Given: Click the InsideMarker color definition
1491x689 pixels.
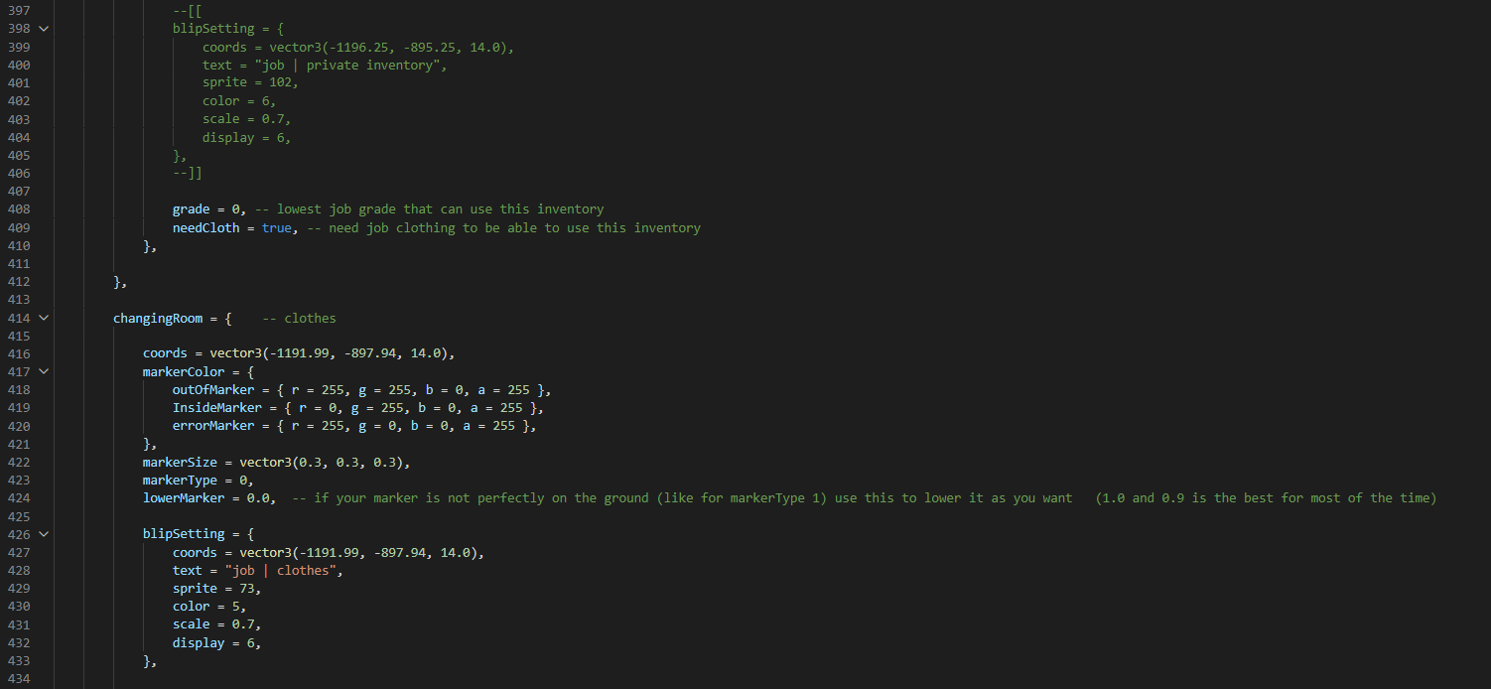Looking at the screenshot, I should click(x=358, y=408).
